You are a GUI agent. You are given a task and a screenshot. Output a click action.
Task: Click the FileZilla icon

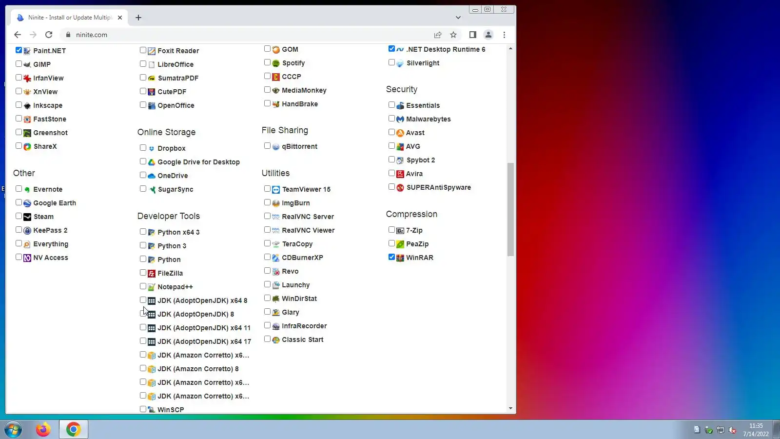coord(152,273)
